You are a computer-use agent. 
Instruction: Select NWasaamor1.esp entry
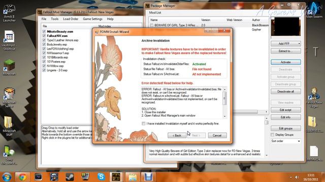[58, 53]
